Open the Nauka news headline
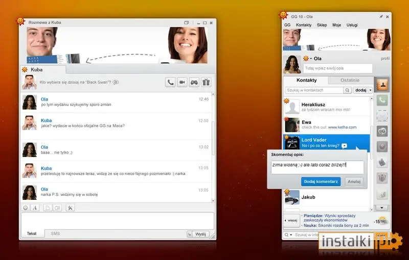409x260 pixels. (336, 225)
